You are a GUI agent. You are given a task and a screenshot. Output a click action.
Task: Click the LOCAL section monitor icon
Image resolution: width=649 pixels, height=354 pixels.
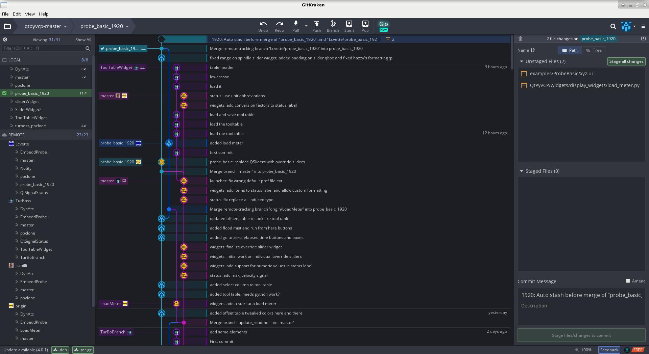(x=4, y=60)
